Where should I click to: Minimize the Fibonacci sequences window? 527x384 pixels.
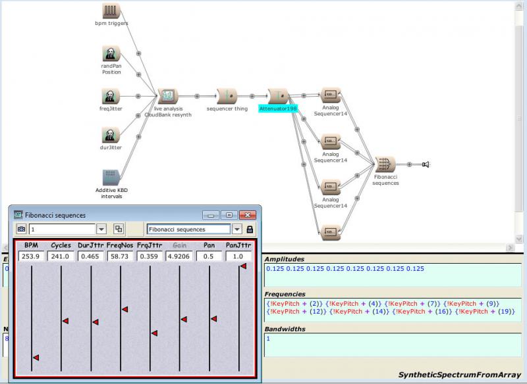pos(211,215)
